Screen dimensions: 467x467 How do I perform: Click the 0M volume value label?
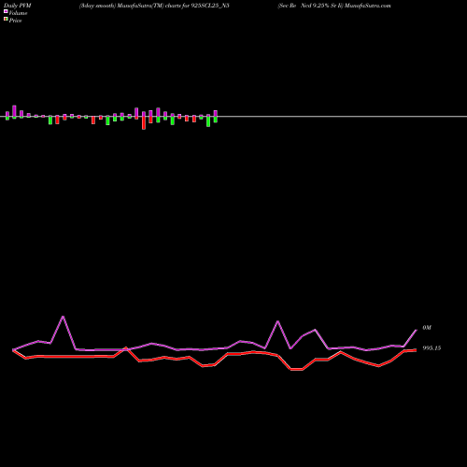[427, 328]
